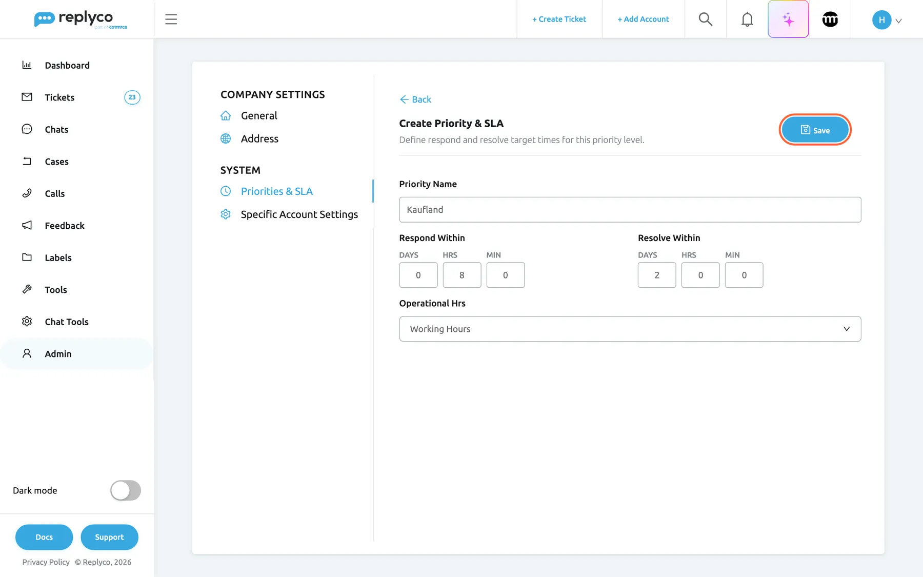Click the Priority Name input field
923x577 pixels.
(630, 210)
